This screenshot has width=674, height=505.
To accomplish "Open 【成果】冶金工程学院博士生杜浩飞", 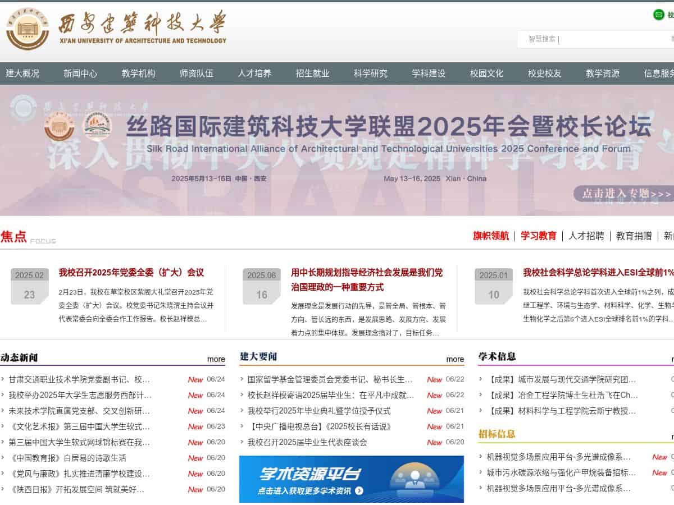I will pyautogui.click(x=562, y=395).
